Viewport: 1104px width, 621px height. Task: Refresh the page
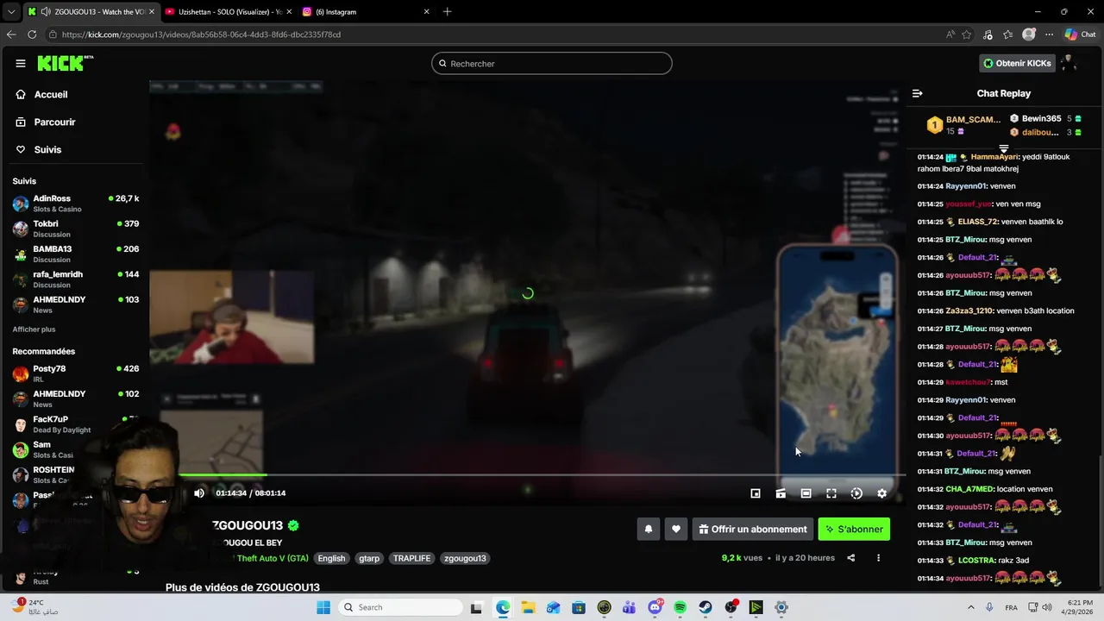tap(32, 34)
